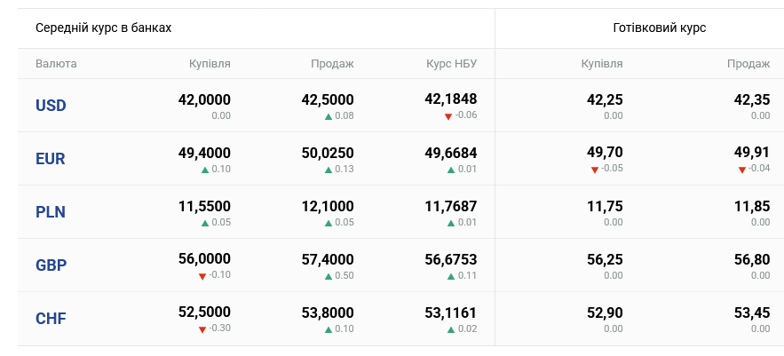Click the red down arrow under EUR cash buy rate
784x356 pixels.
pos(594,170)
